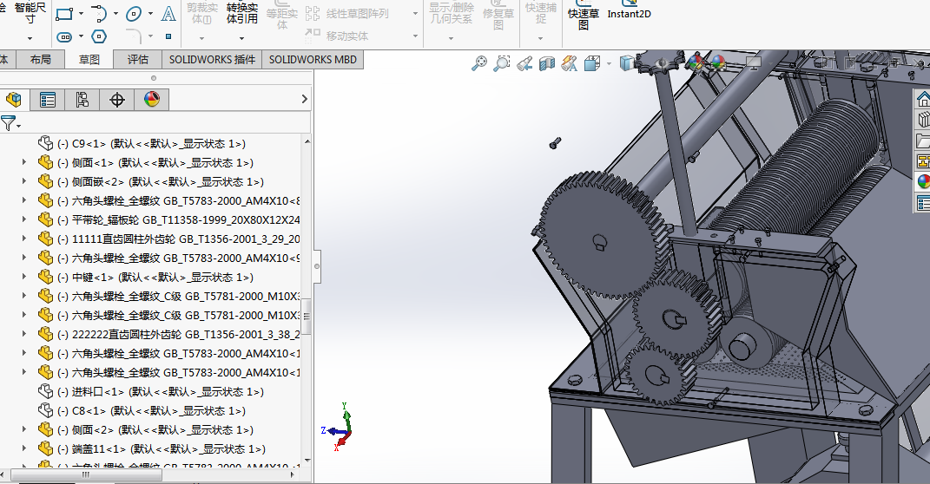Screen dimensions: 930x484
Task: Expand the FeatureManager panel right chevron
Action: click(304, 99)
